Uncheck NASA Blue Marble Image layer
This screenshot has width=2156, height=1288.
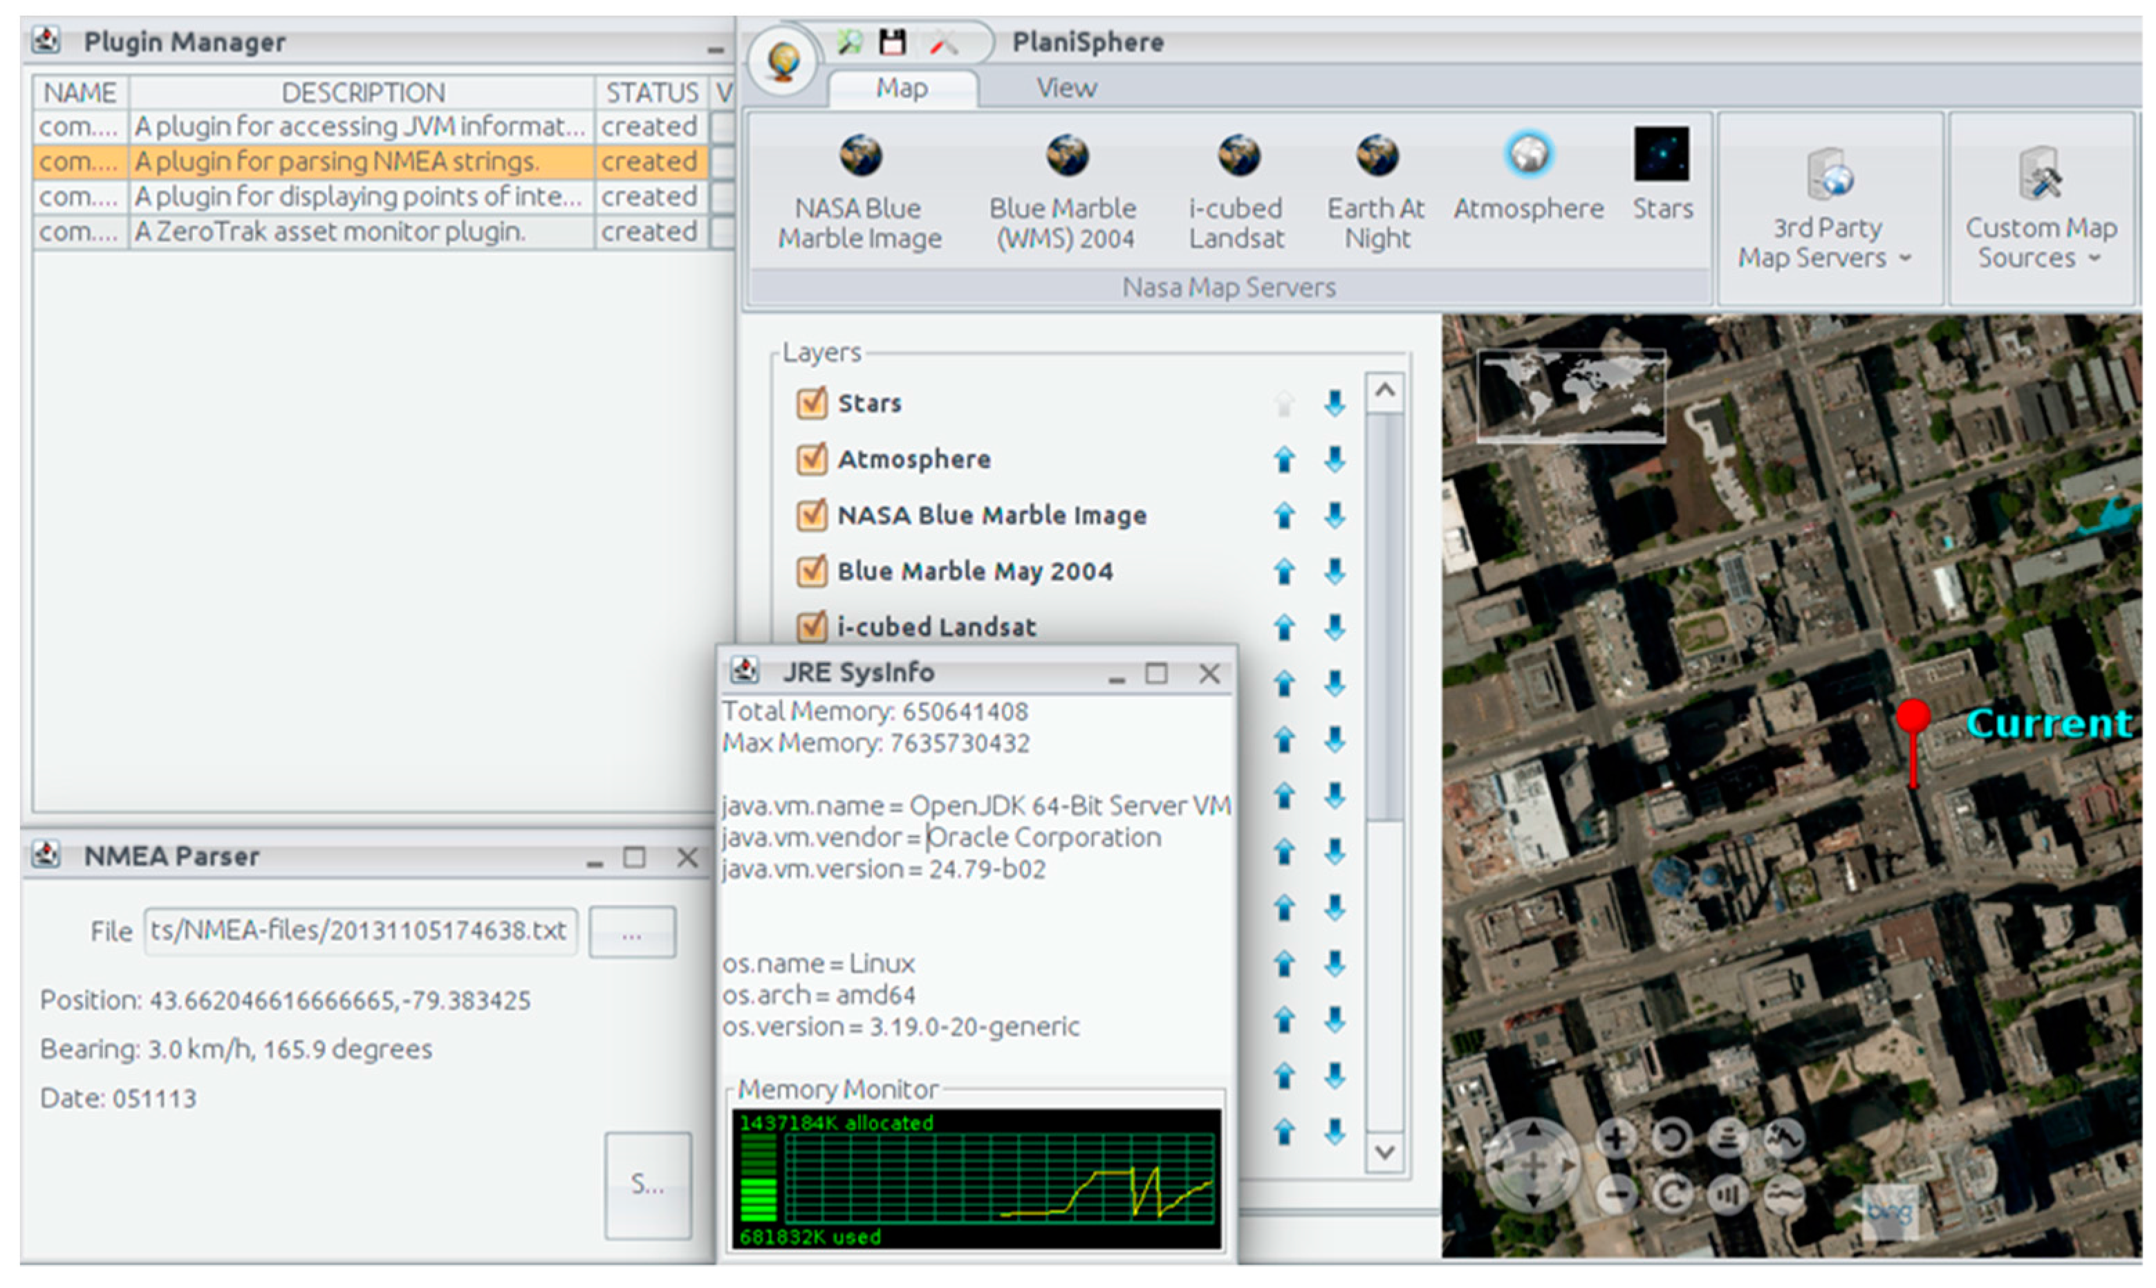(812, 514)
